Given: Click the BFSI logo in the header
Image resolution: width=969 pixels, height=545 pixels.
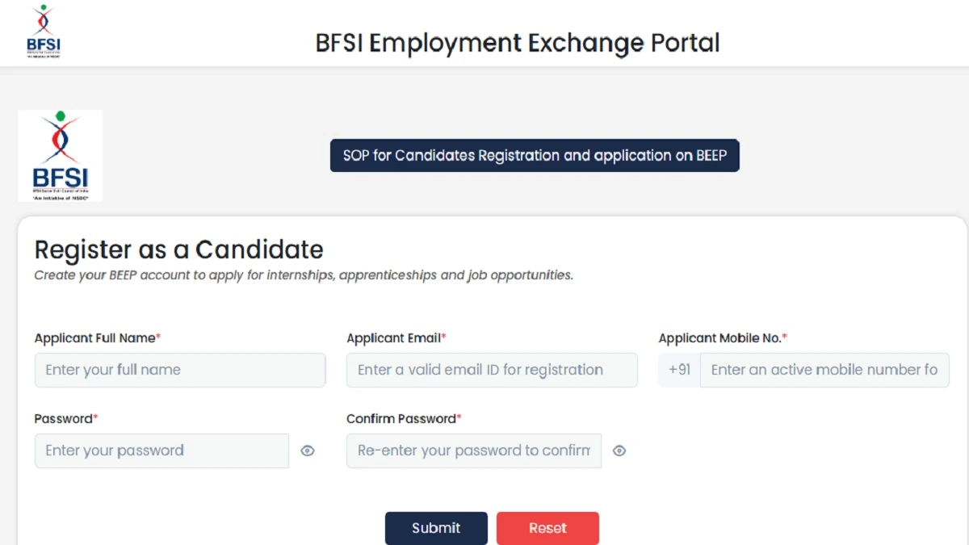Looking at the screenshot, I should [x=42, y=31].
